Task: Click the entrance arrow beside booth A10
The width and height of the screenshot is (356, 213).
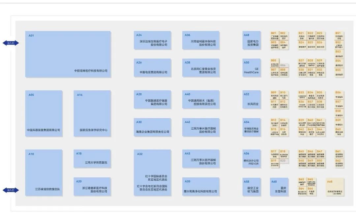Action: click(x=11, y=190)
